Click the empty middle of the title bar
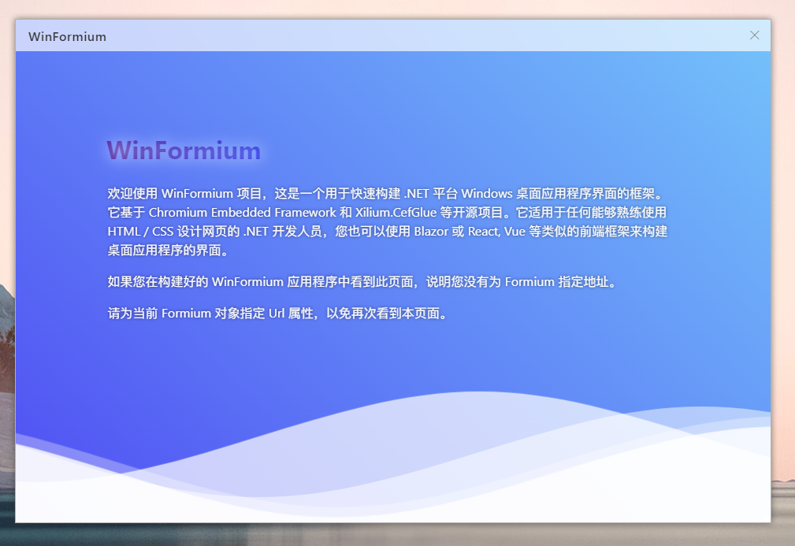This screenshot has width=795, height=546. pyautogui.click(x=394, y=36)
